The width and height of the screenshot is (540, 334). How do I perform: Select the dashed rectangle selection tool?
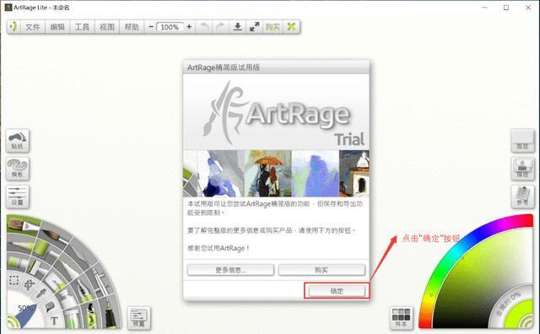point(14,280)
